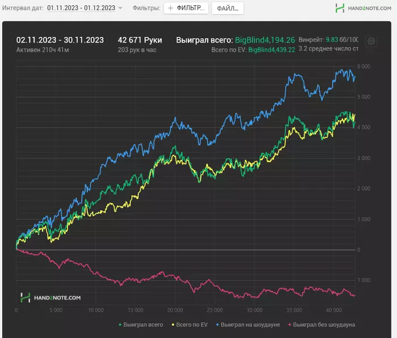Open the date interval dropdown arrow

[x=120, y=9]
